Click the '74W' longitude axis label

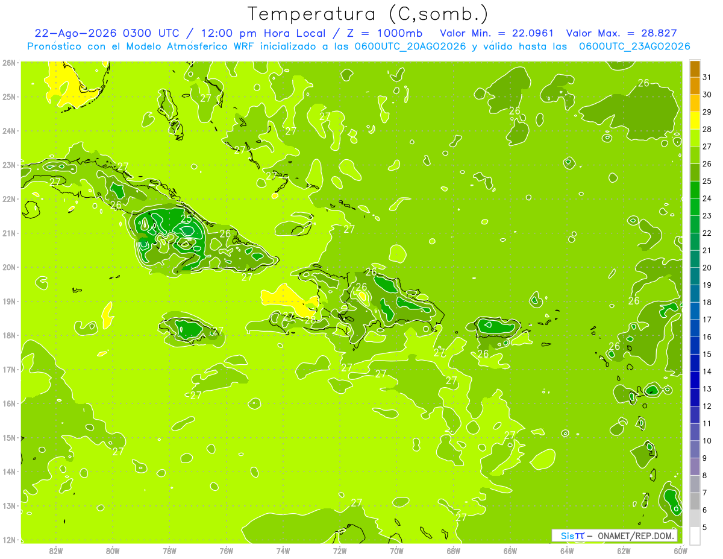[283, 551]
